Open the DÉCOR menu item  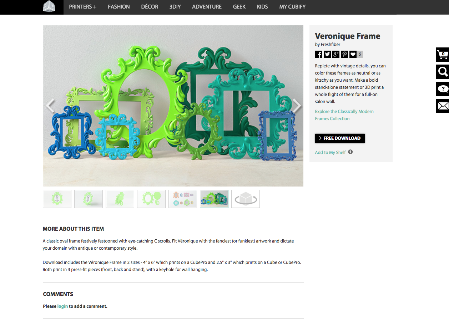(x=150, y=7)
